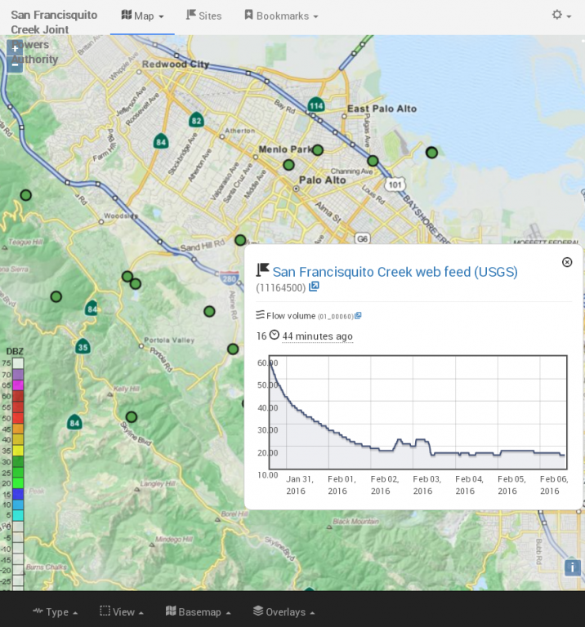585x627 pixels.
Task: Click the site marker in Menlo Park
Action: 318,150
